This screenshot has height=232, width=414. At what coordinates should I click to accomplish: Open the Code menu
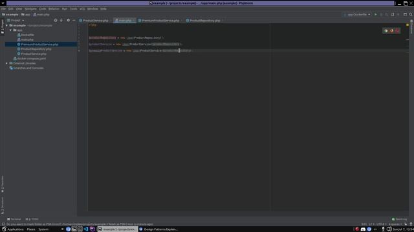[42, 8]
